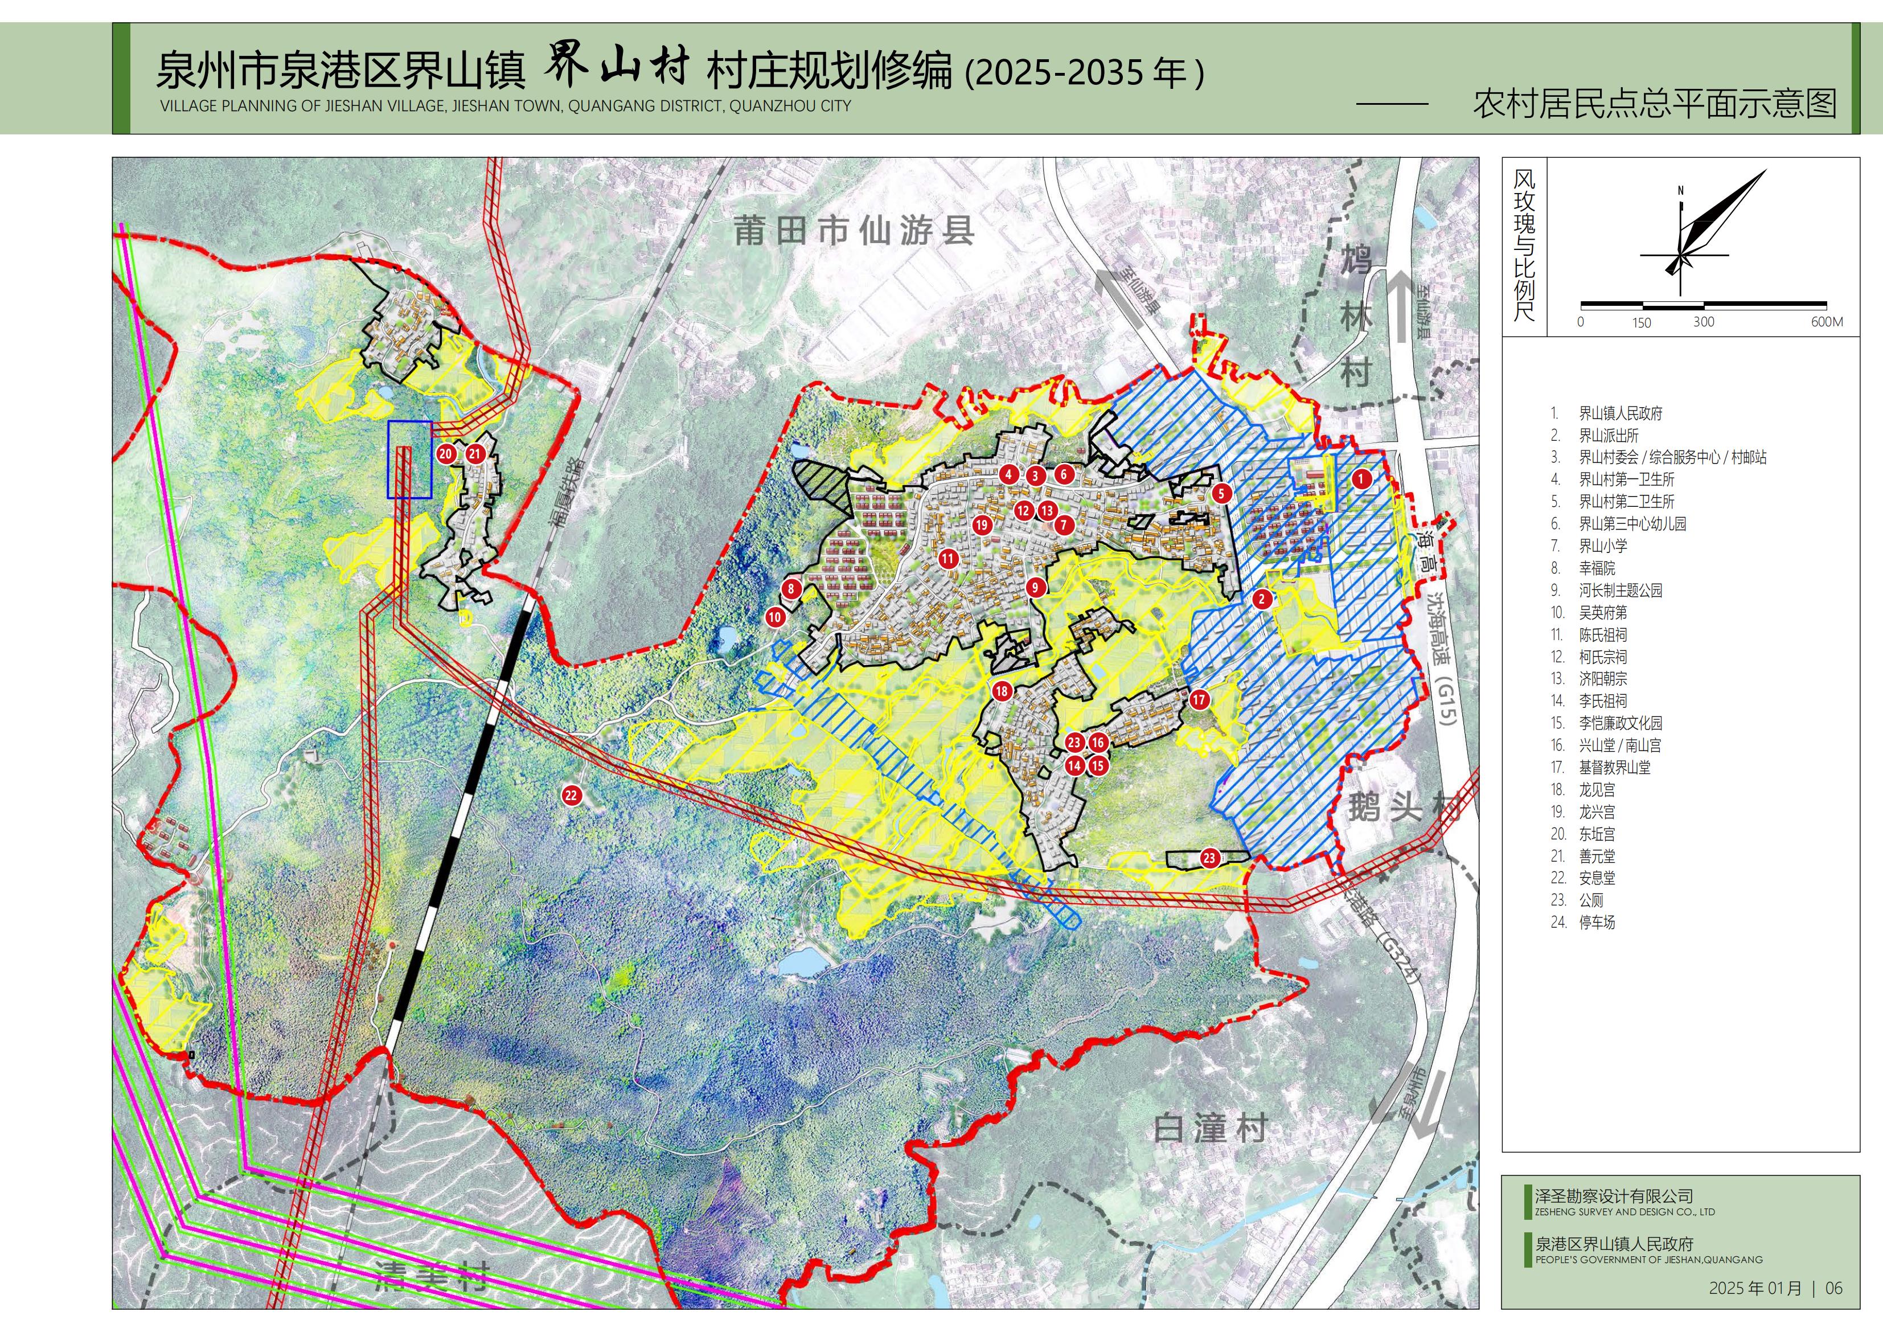1883x1332 pixels.
Task: Click red map marker number 20
Action: click(446, 453)
